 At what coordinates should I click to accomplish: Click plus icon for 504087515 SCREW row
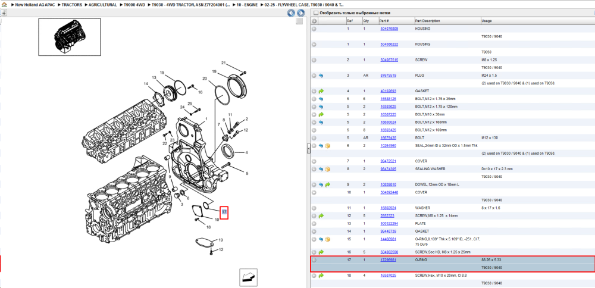pos(314,60)
